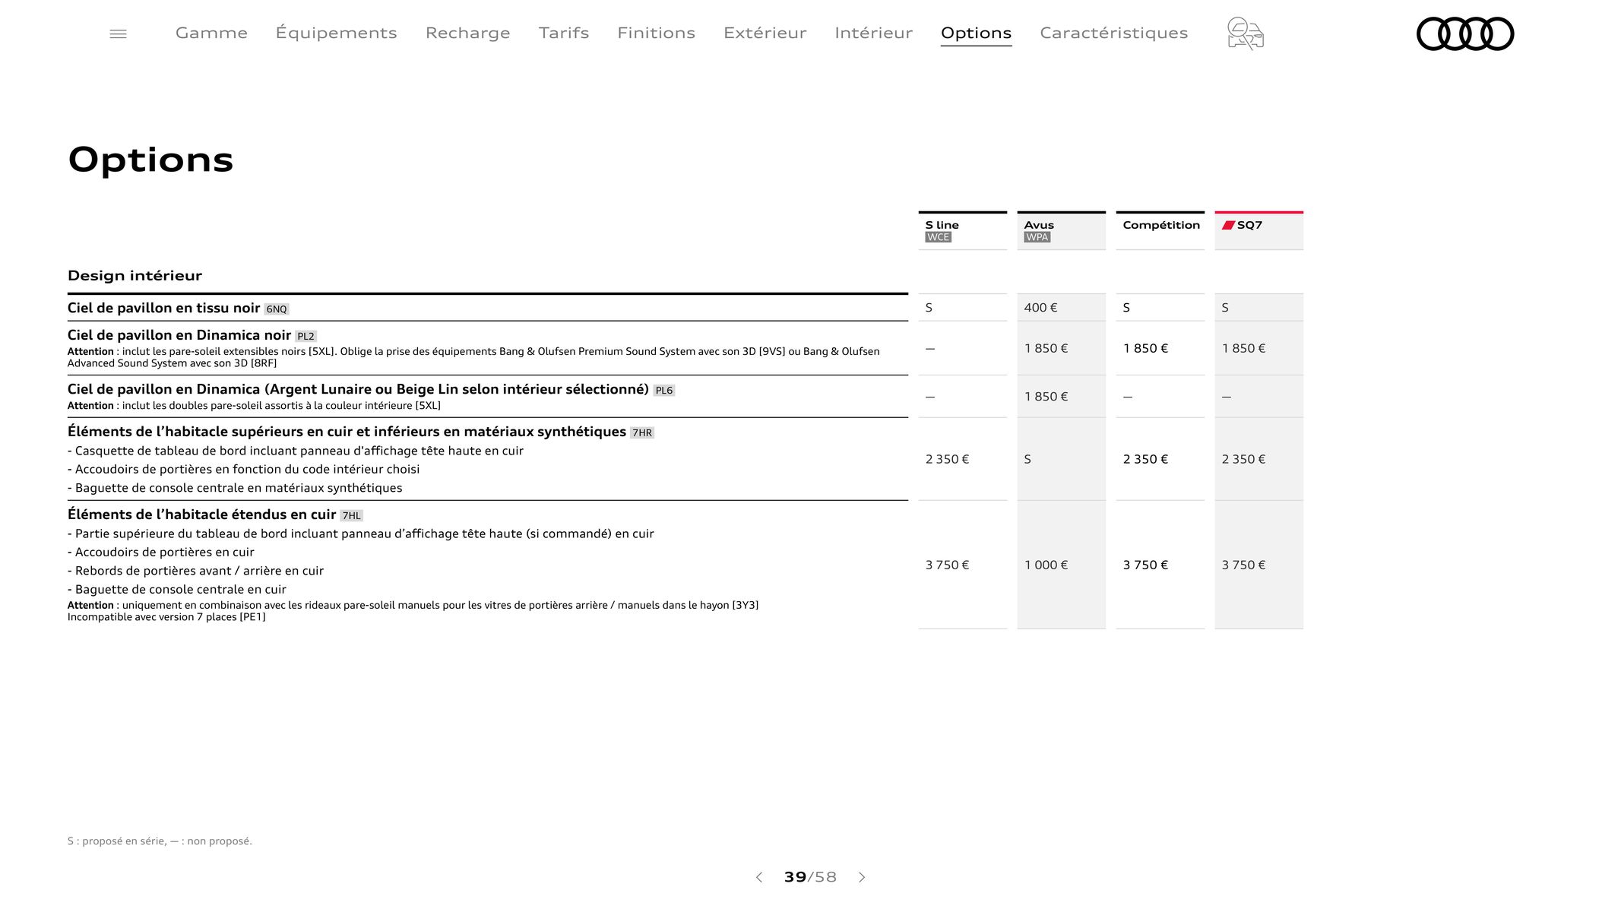Click the WCE code badge
The image size is (1621, 912).
[938, 237]
